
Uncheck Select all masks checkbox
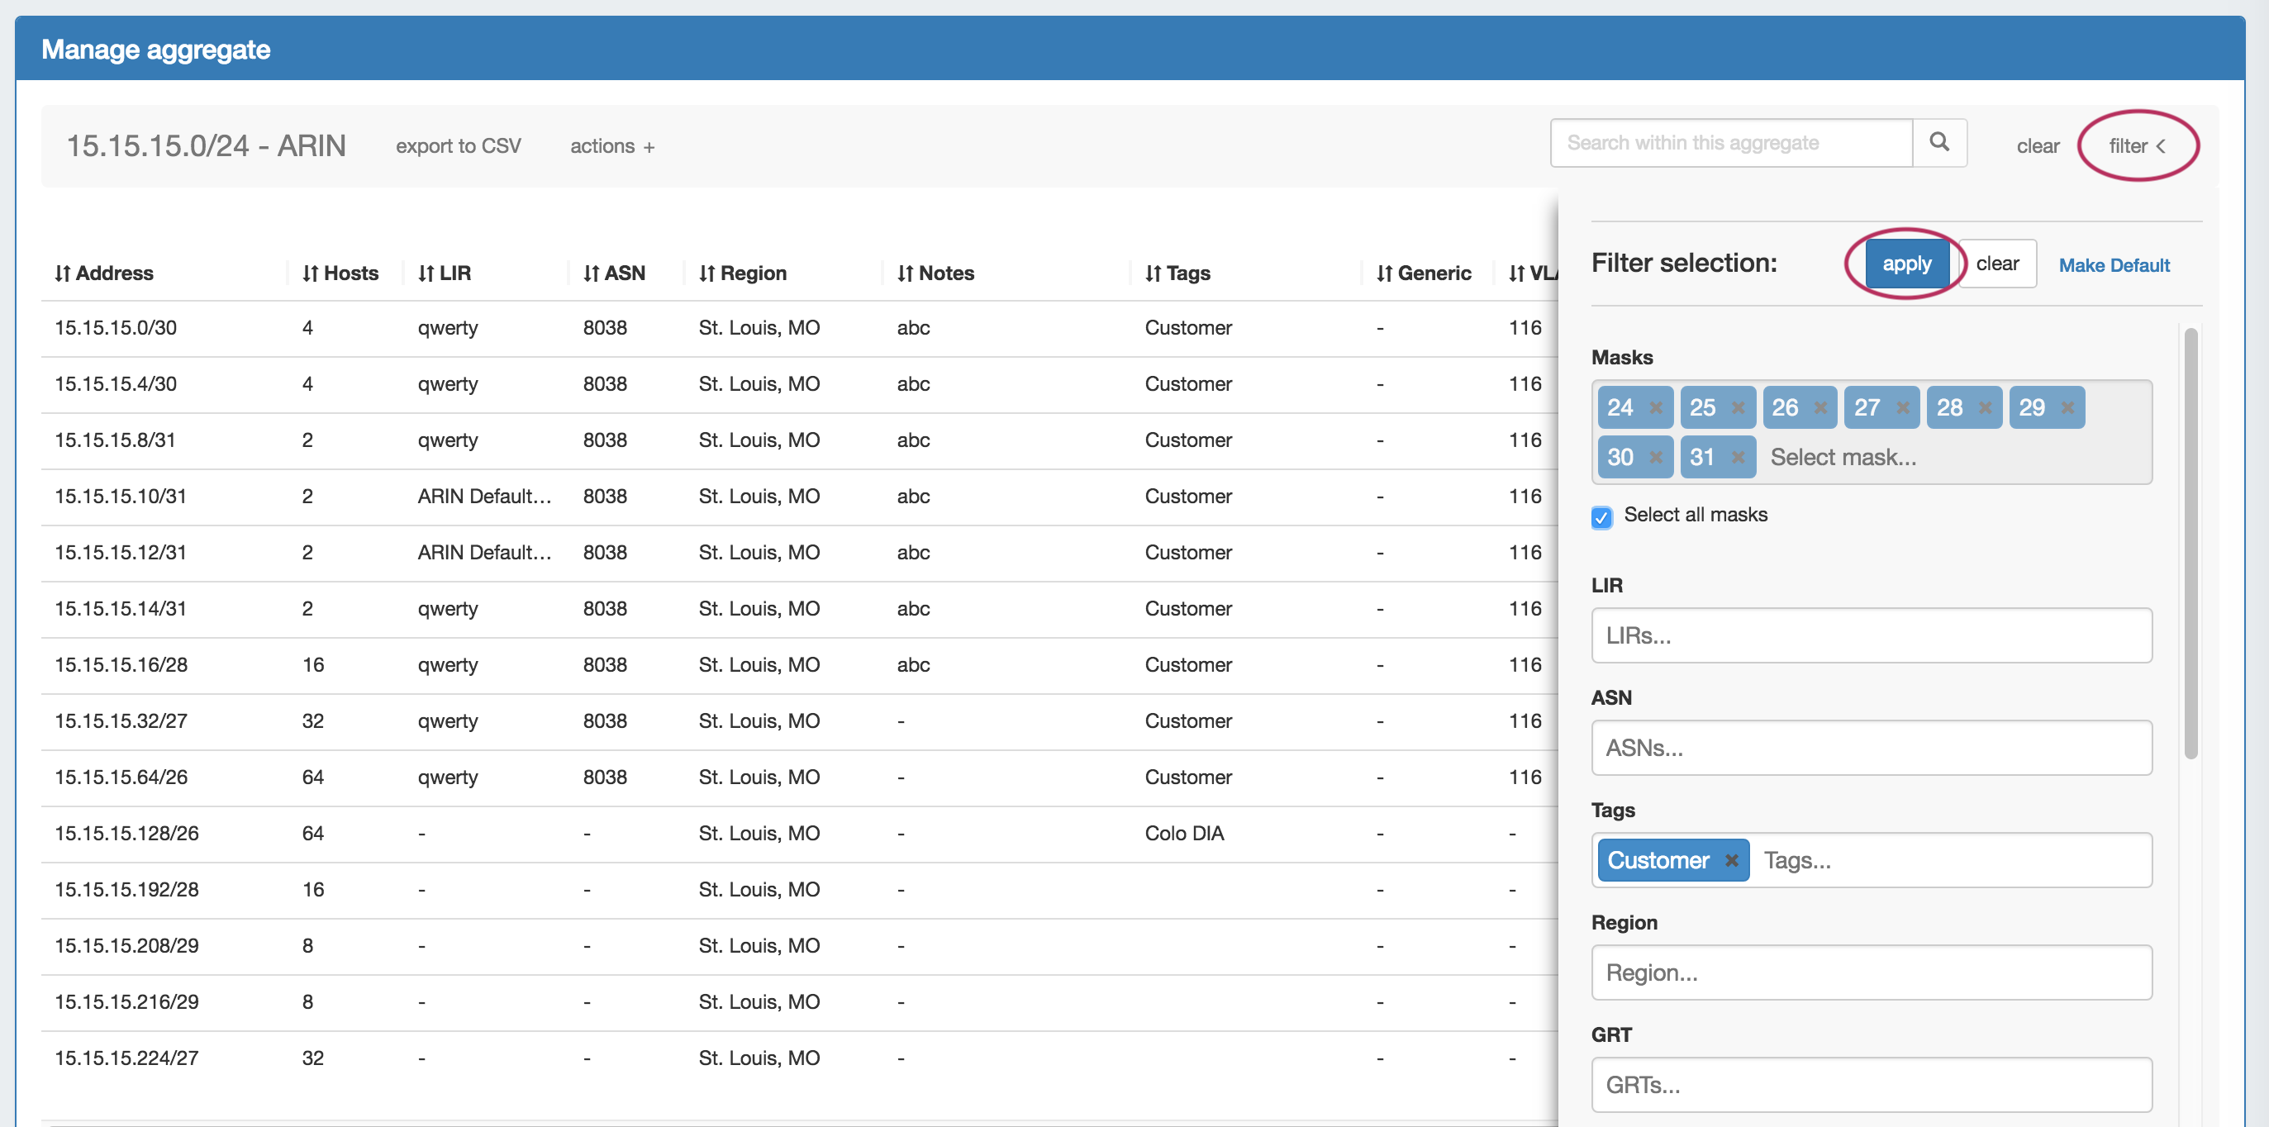pos(1601,517)
